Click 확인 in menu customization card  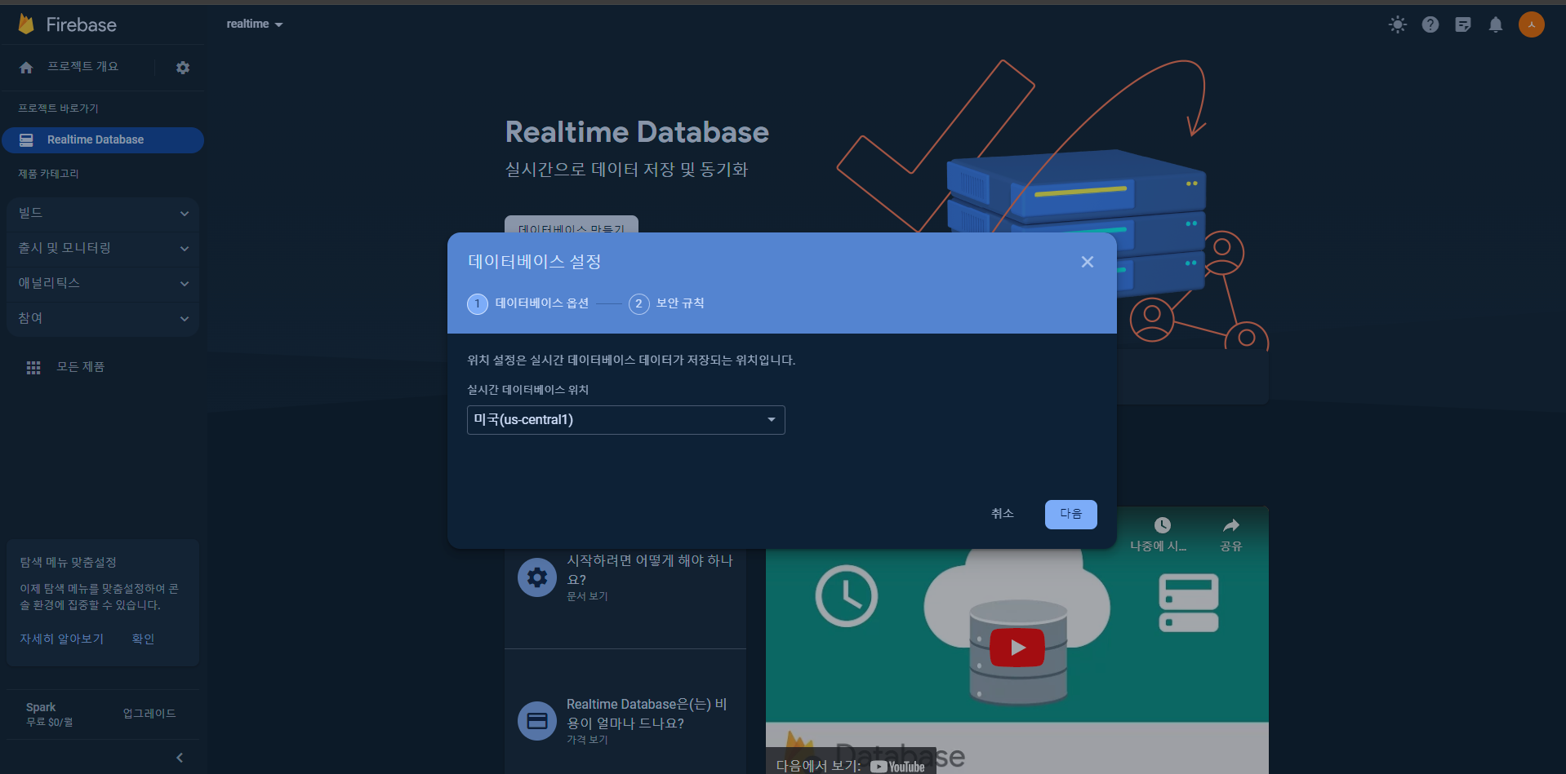click(144, 639)
